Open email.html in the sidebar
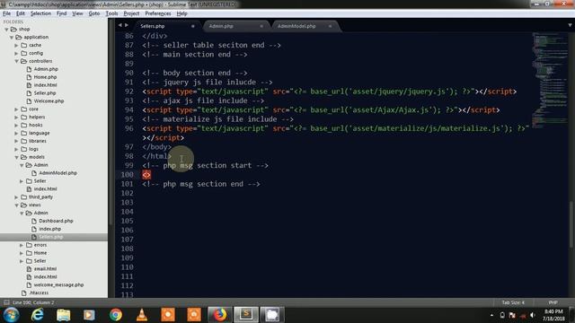The height and width of the screenshot is (323, 575). (x=45, y=269)
